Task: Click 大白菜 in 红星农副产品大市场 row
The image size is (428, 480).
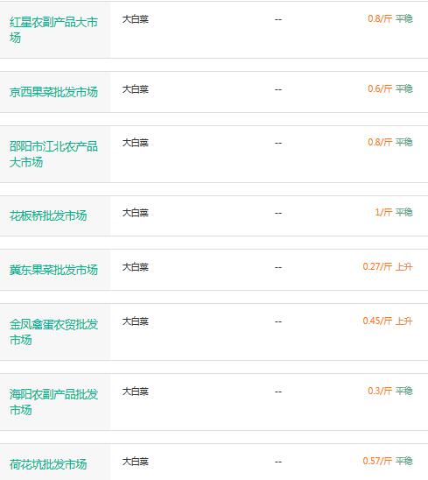Action: point(135,19)
